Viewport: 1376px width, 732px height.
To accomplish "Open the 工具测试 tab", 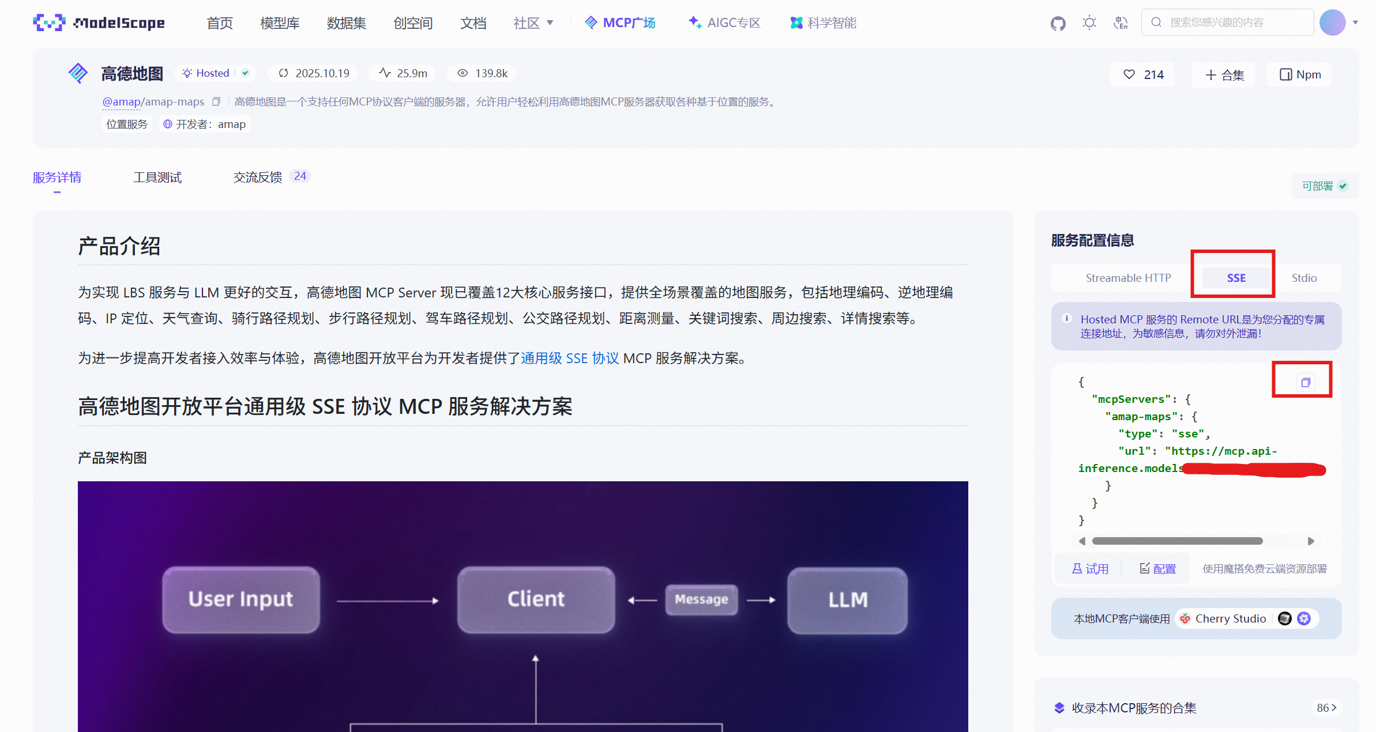I will [x=157, y=177].
